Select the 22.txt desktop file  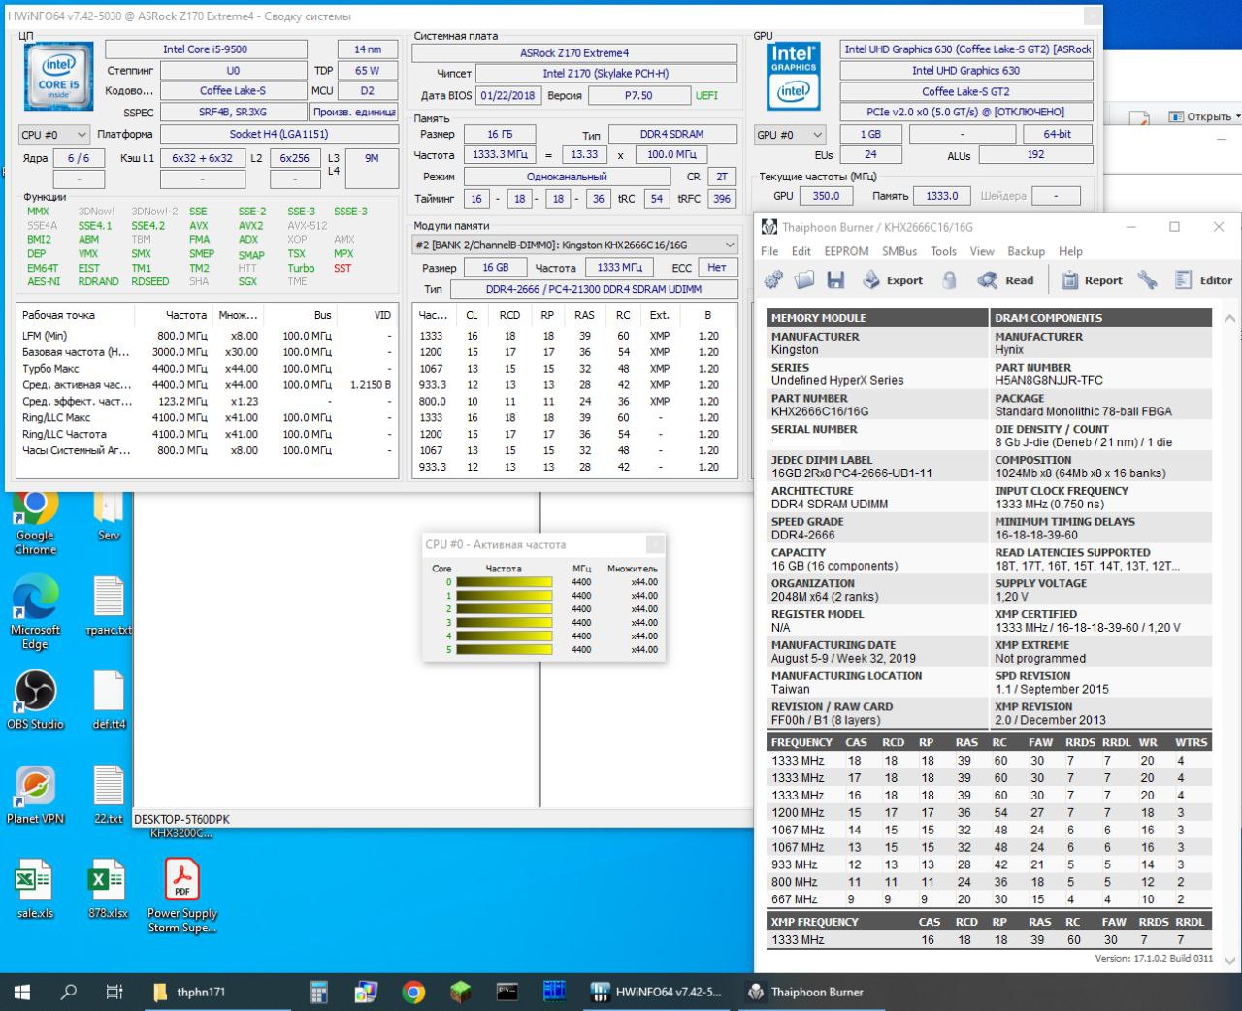108,795
